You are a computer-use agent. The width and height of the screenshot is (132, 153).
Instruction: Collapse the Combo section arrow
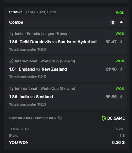121,22
